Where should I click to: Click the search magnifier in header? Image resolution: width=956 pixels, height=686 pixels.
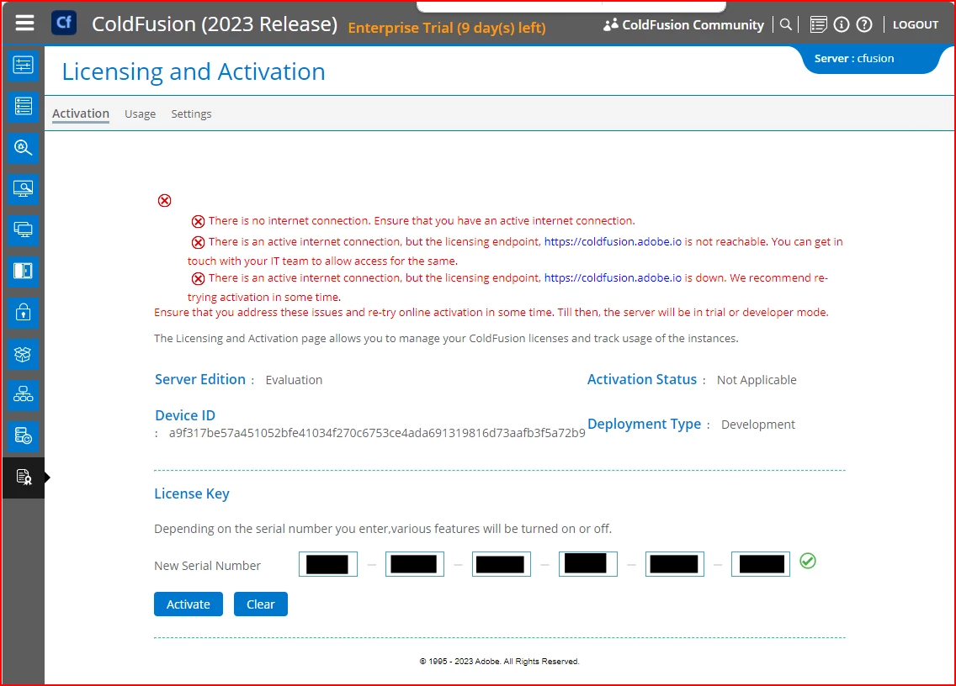pos(786,24)
